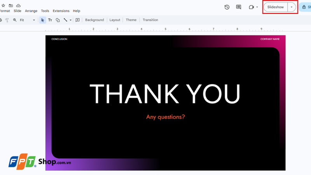This screenshot has height=175, width=311.
Task: Open the Slide menu
Action: (x=17, y=11)
